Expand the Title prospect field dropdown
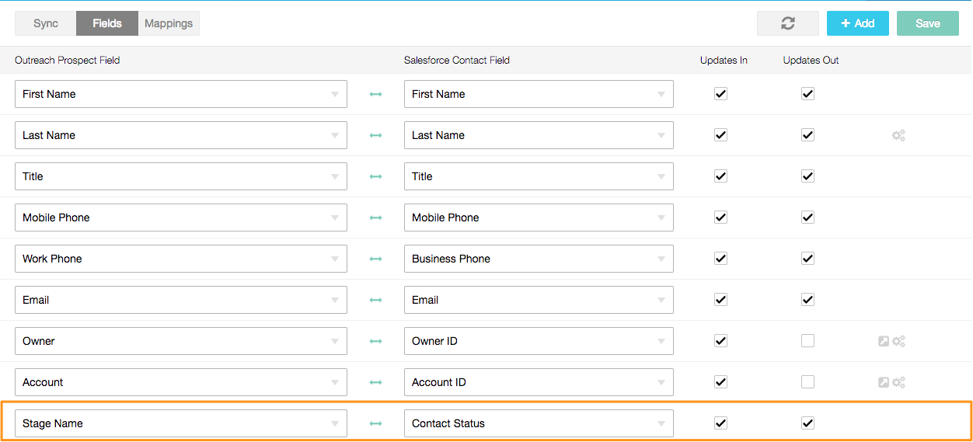The width and height of the screenshot is (973, 442). pyautogui.click(x=335, y=176)
